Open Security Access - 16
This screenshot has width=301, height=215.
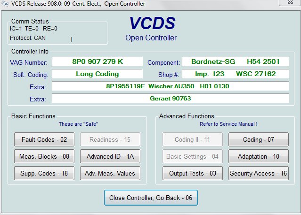point(259,173)
